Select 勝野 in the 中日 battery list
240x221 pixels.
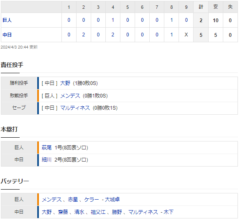[117, 212]
